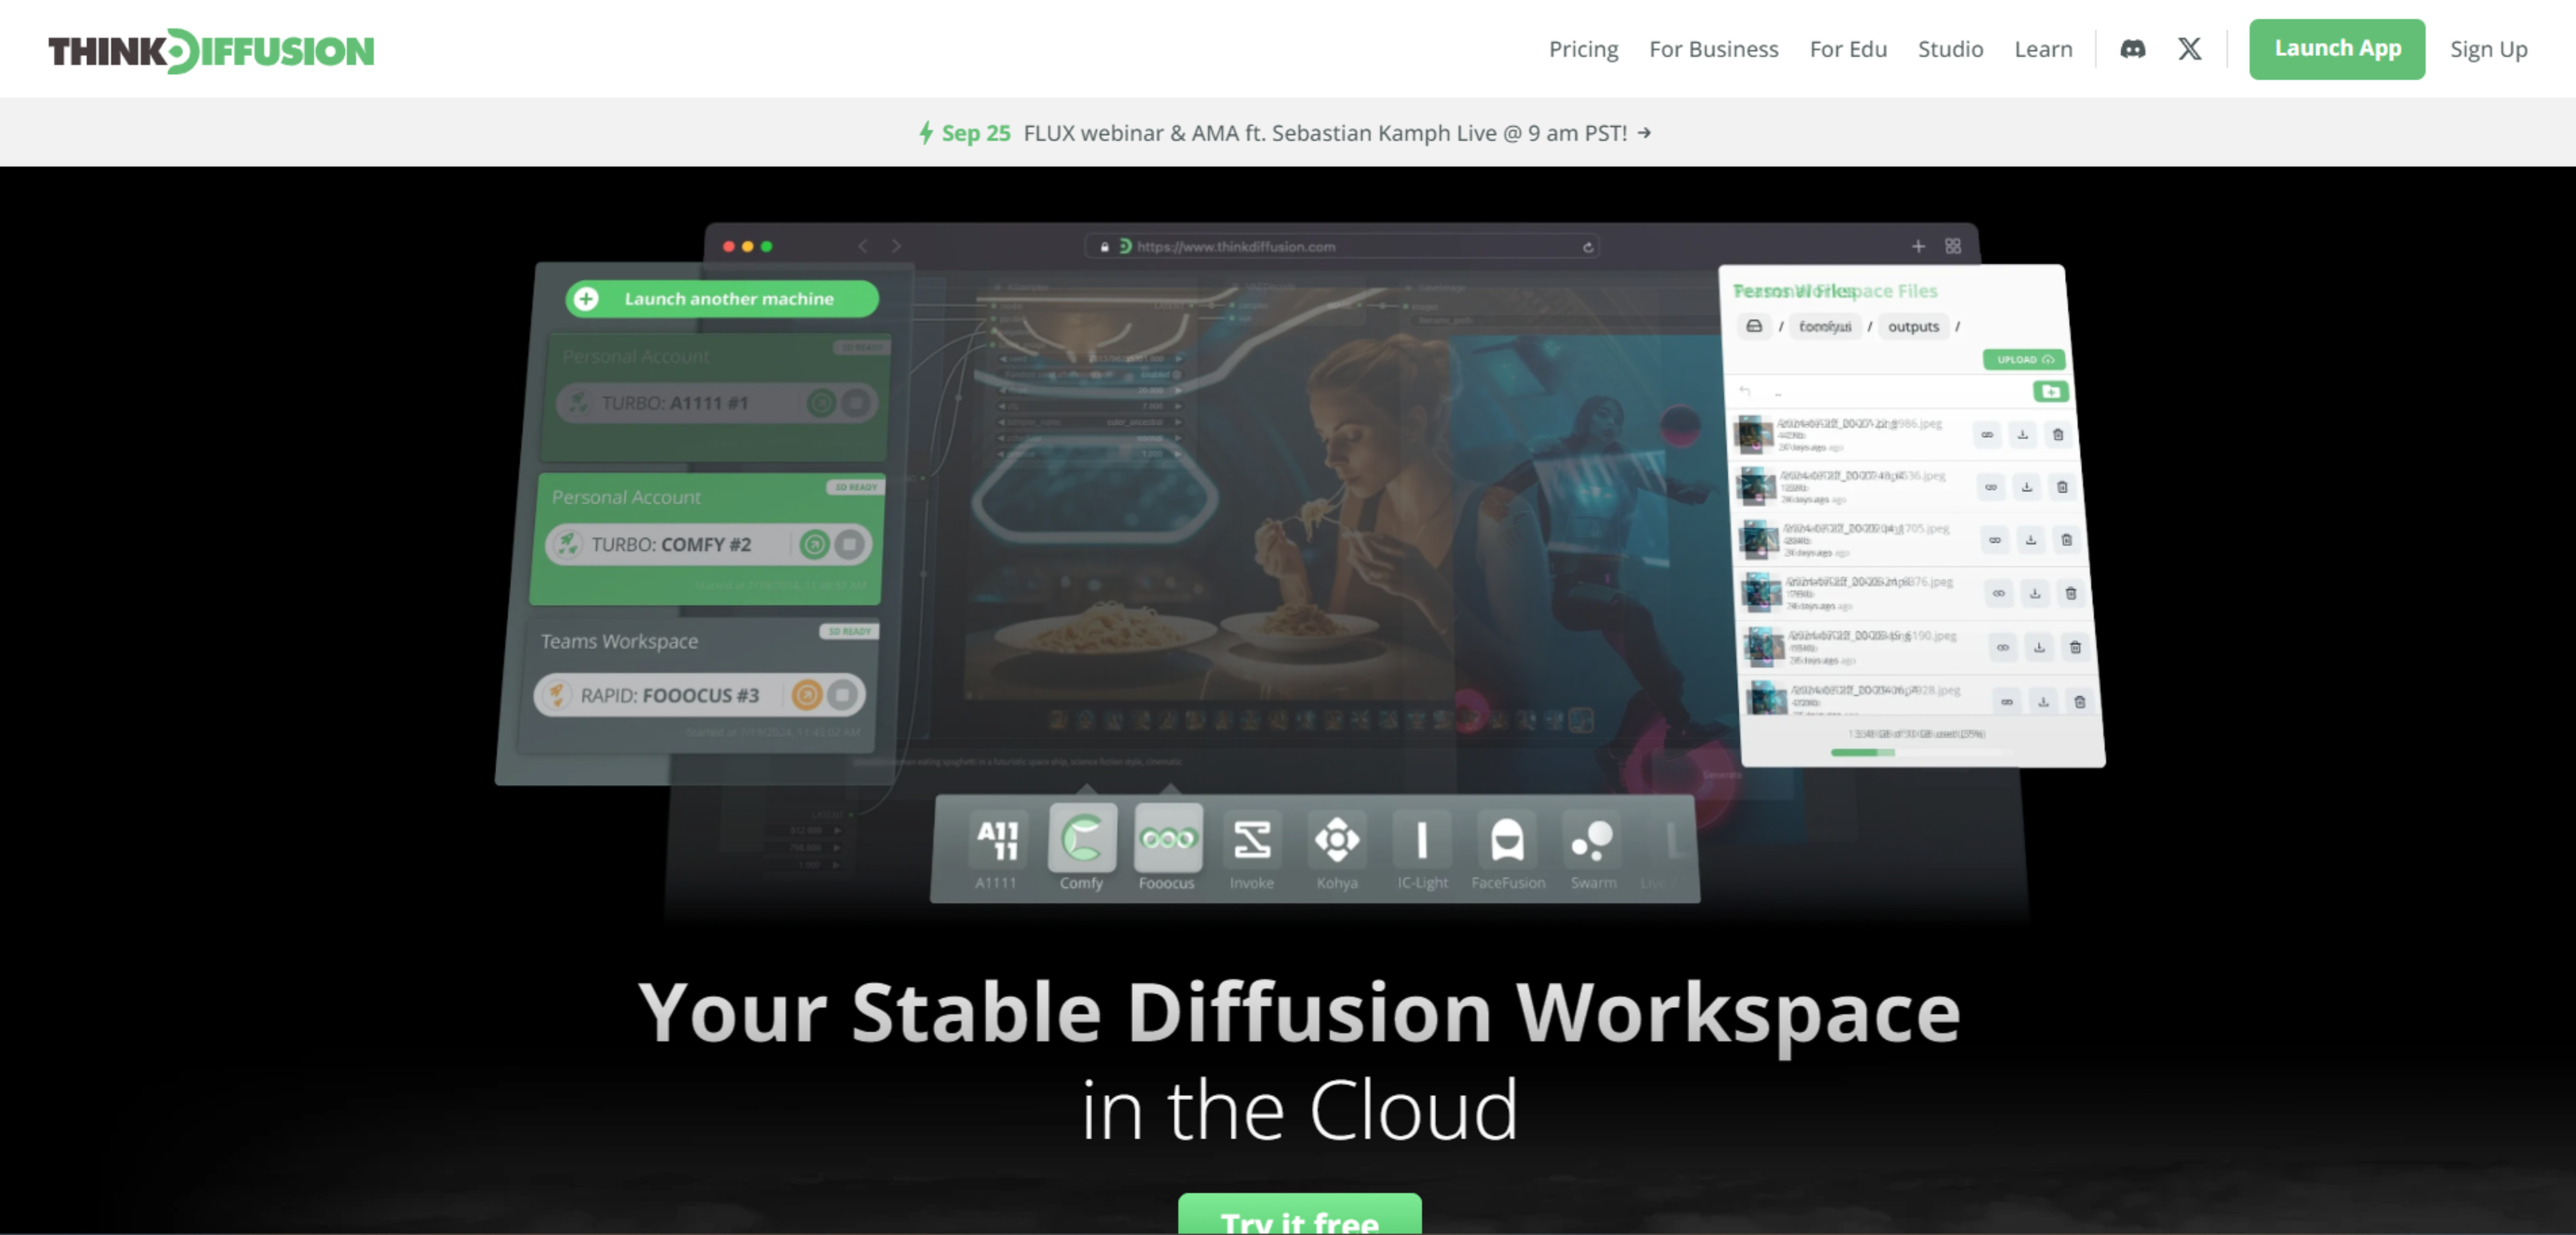Click the Try it free button
Image resolution: width=2576 pixels, height=1235 pixels.
tap(1299, 1214)
